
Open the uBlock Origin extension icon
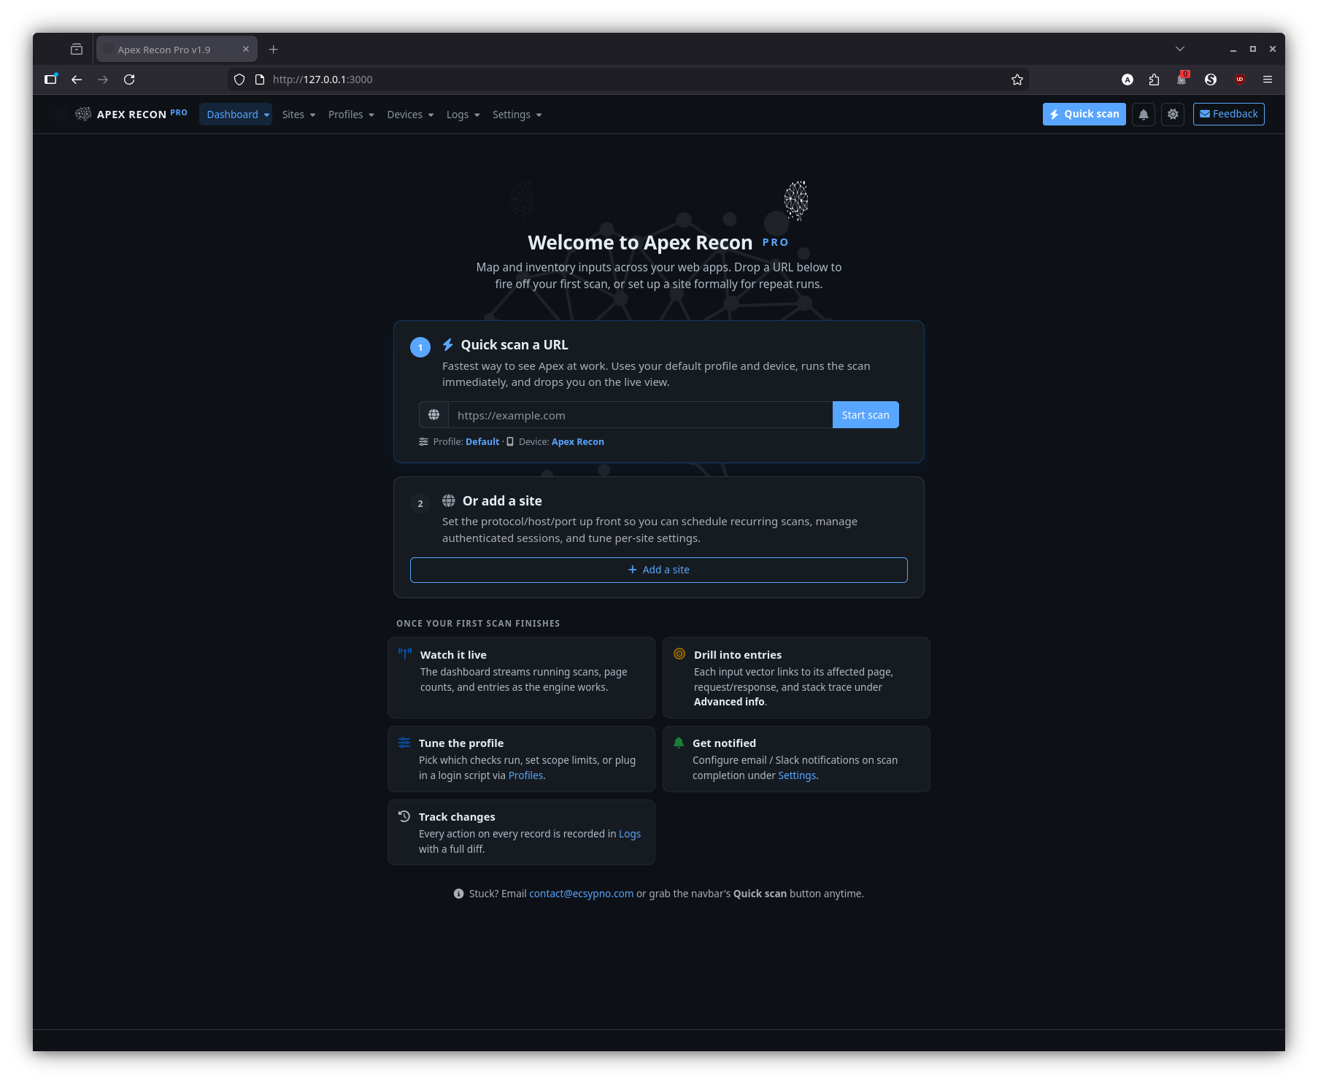tap(1239, 80)
